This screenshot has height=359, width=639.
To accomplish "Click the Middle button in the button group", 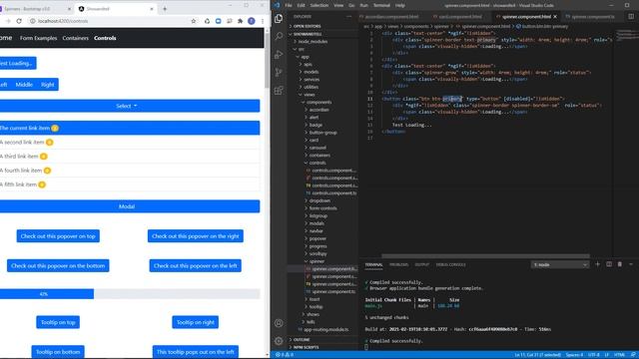I will click(x=24, y=85).
